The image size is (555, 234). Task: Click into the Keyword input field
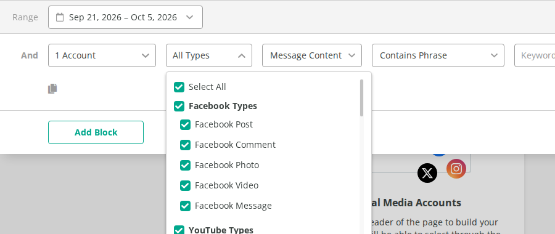[535, 55]
